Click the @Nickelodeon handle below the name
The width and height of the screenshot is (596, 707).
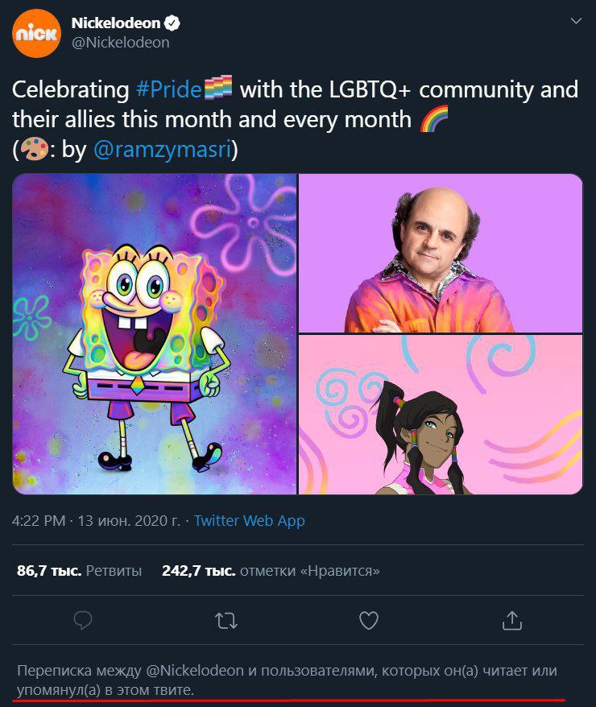click(x=121, y=43)
